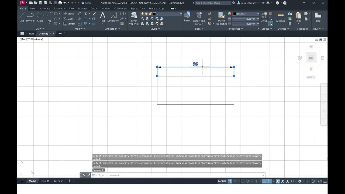Screen dimensions: 345x194
Task: Click the Erase icon in Modify panel
Action: point(94,14)
